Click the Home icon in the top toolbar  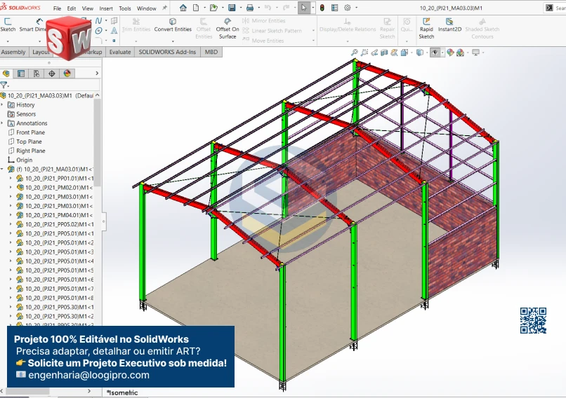(x=183, y=8)
